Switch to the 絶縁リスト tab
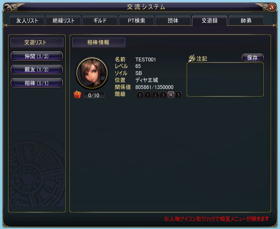 pyautogui.click(x=63, y=21)
